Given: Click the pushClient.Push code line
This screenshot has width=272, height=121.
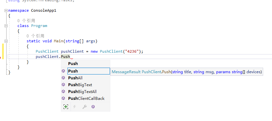Looking at the screenshot, I should click(53, 57).
